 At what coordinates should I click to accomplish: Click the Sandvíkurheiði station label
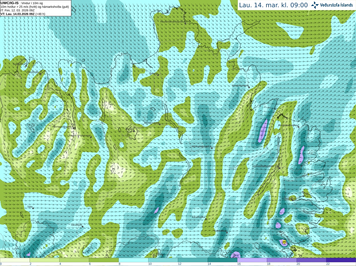[x=240, y=86]
